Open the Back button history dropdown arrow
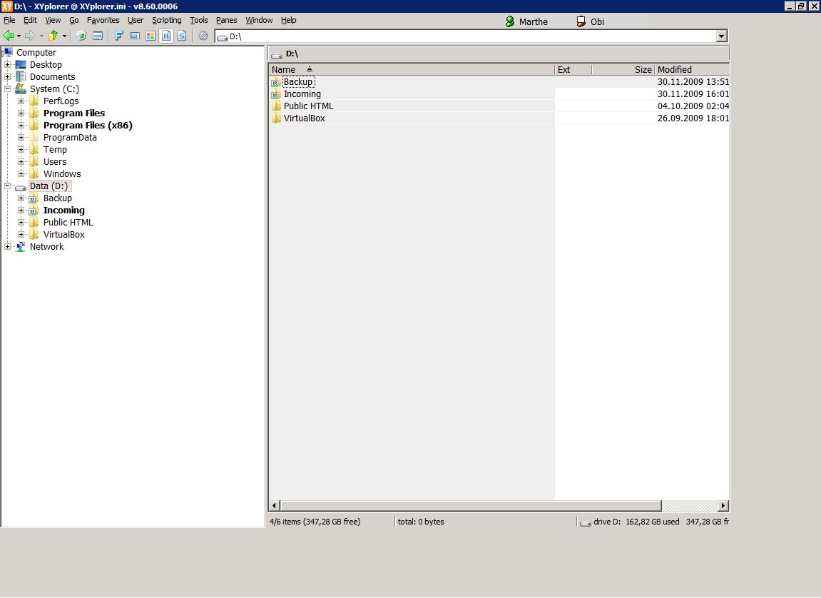 coord(19,36)
